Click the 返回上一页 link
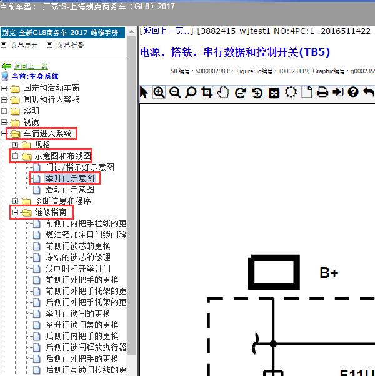Screen dimensions: 375x376 point(166,31)
